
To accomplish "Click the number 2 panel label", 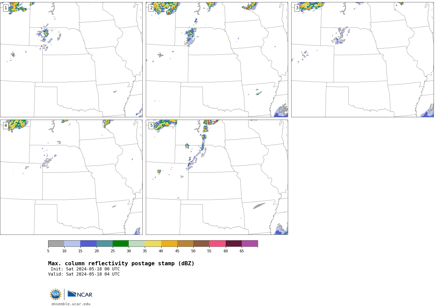I will pyautogui.click(x=151, y=8).
